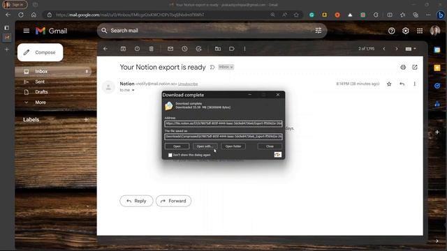This screenshot has width=447, height=251.
Task: Go to browser home page
Action: click(x=34, y=15)
